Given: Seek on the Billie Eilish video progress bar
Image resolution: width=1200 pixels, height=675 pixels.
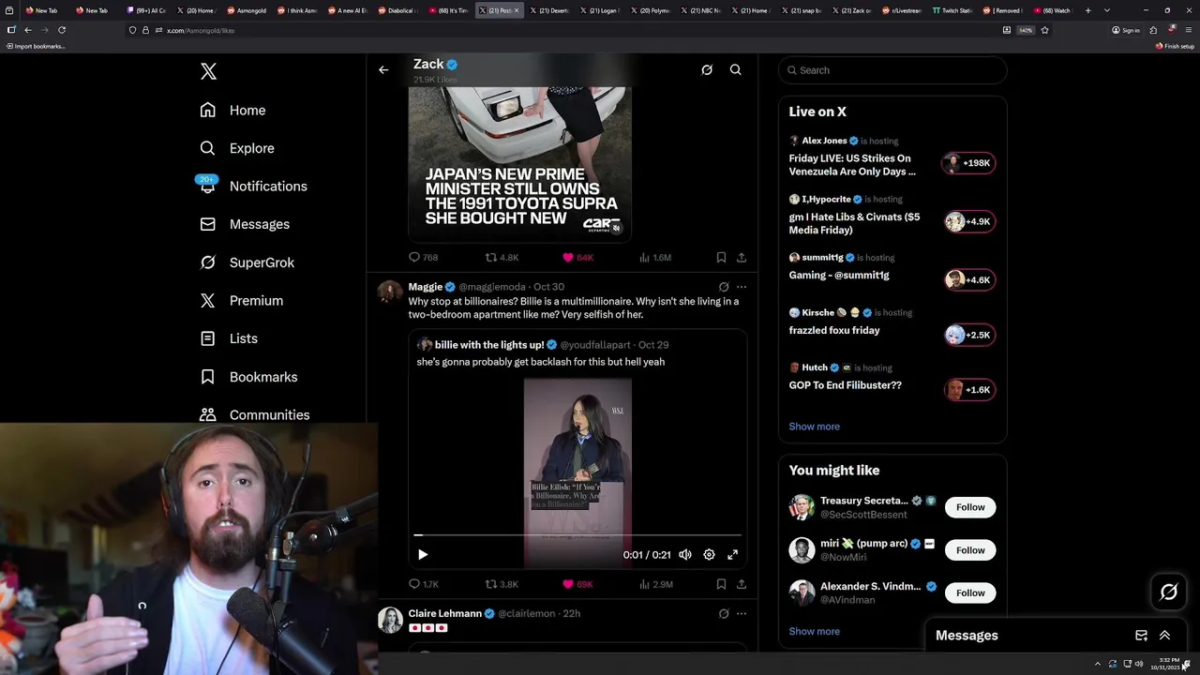Looking at the screenshot, I should click(577, 535).
